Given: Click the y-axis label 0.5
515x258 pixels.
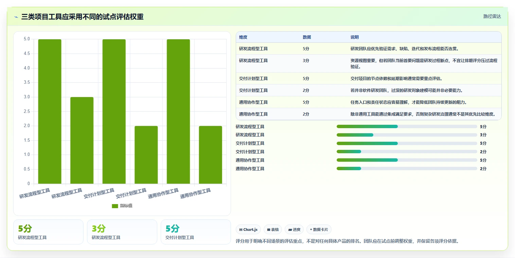Looking at the screenshot, I should click(x=26, y=169).
